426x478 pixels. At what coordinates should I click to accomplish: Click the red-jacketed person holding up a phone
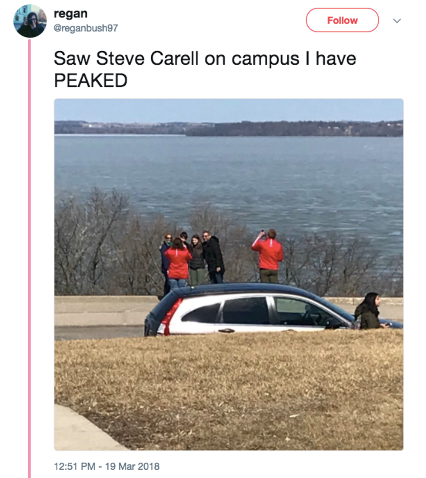click(x=268, y=256)
